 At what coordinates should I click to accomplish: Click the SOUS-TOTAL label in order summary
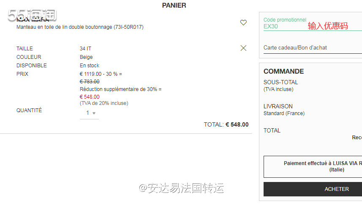tap(280, 82)
